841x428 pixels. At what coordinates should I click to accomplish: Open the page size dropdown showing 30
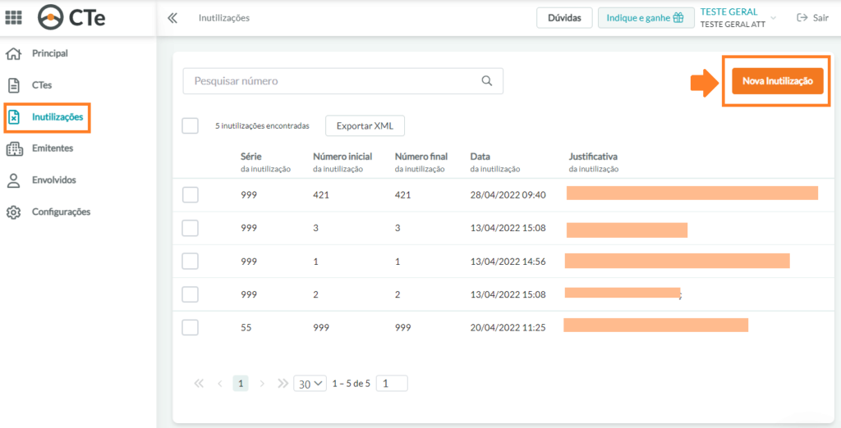click(x=310, y=384)
